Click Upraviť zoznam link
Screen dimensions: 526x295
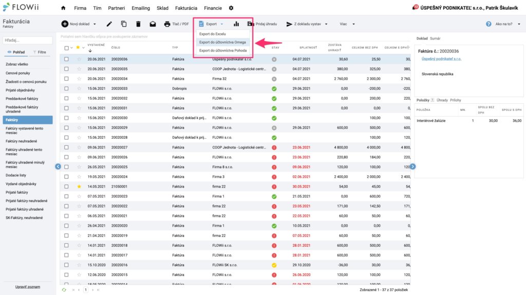tap(28, 287)
